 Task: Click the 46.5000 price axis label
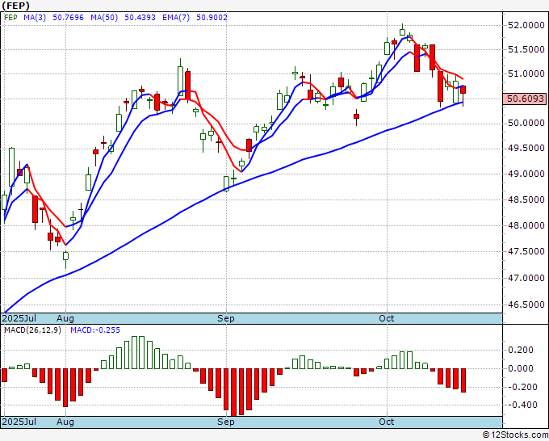(x=526, y=304)
